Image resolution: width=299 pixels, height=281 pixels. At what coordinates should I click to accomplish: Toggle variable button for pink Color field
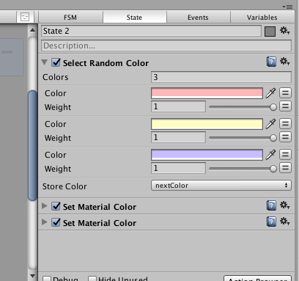pos(285,93)
